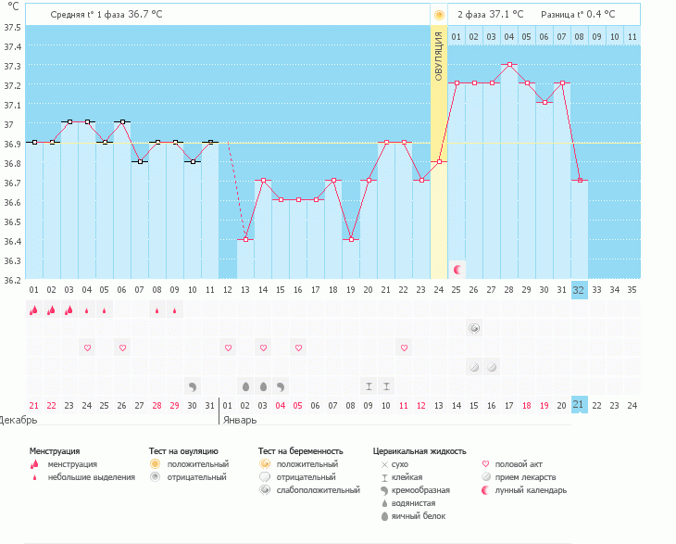
Task: Click the cycle day 35 label
Action: click(632, 290)
